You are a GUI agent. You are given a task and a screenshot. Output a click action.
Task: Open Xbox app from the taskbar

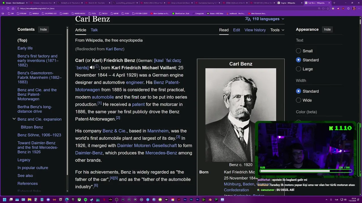coord(79,200)
